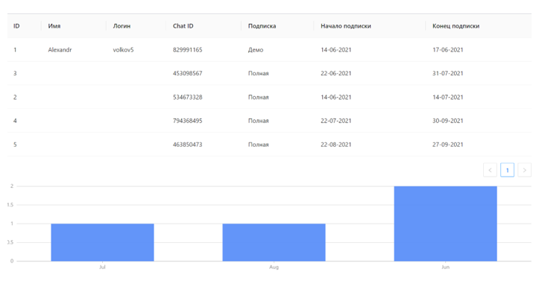
Task: Click Полная in row with 463850473
Action: (259, 145)
